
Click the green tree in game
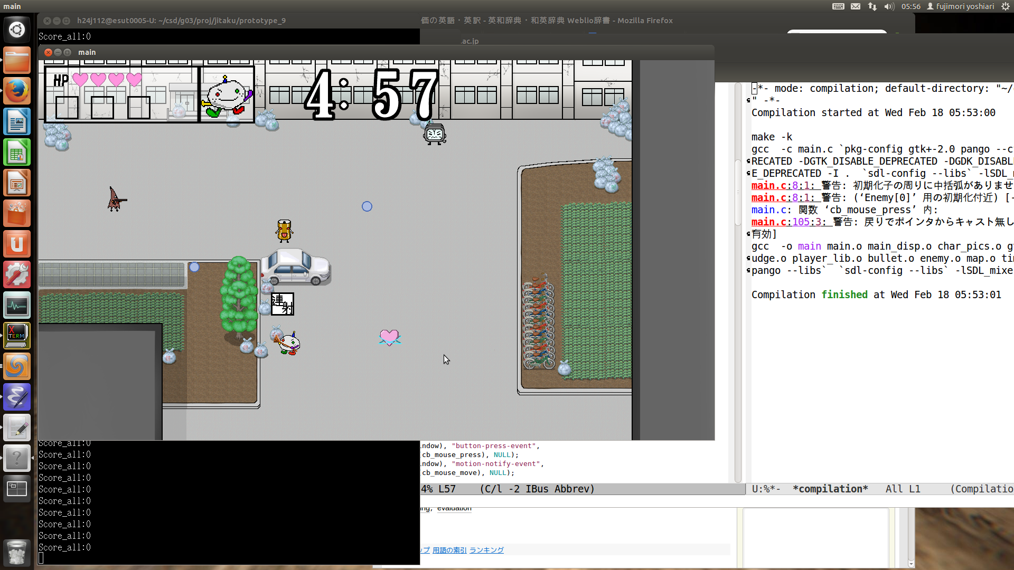click(x=239, y=298)
